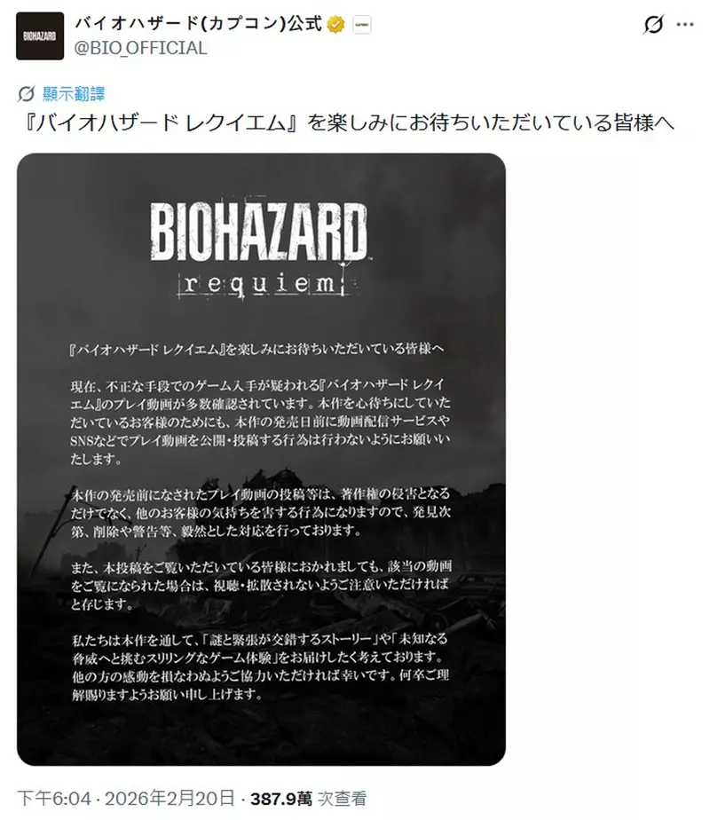710x820 pixels.
Task: Open the three-dot more options menu
Action: coord(685,25)
